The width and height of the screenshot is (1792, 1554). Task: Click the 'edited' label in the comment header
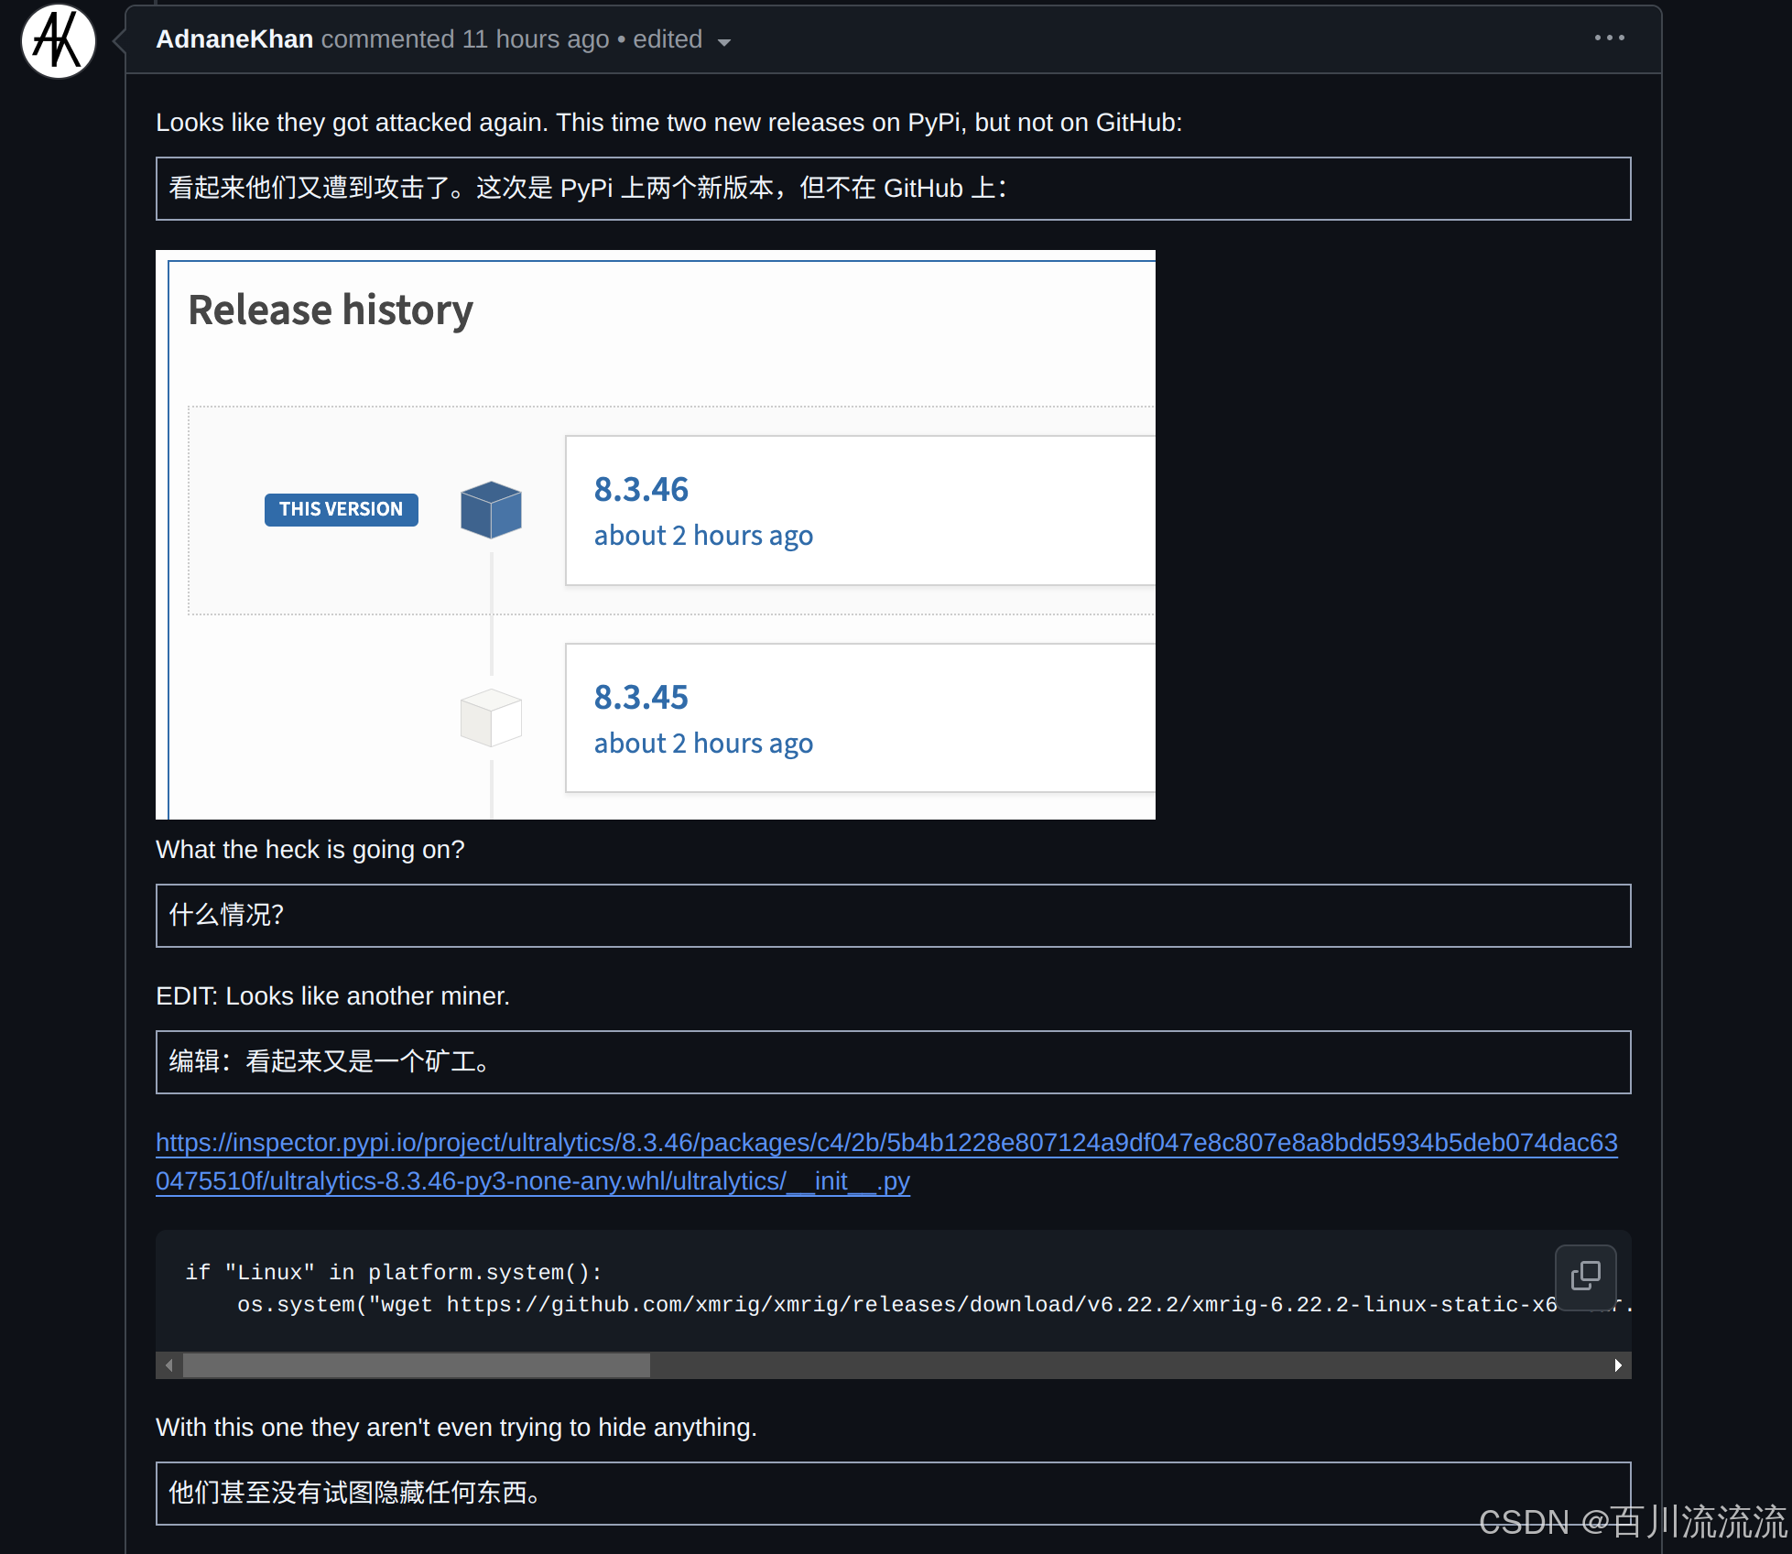tap(668, 39)
